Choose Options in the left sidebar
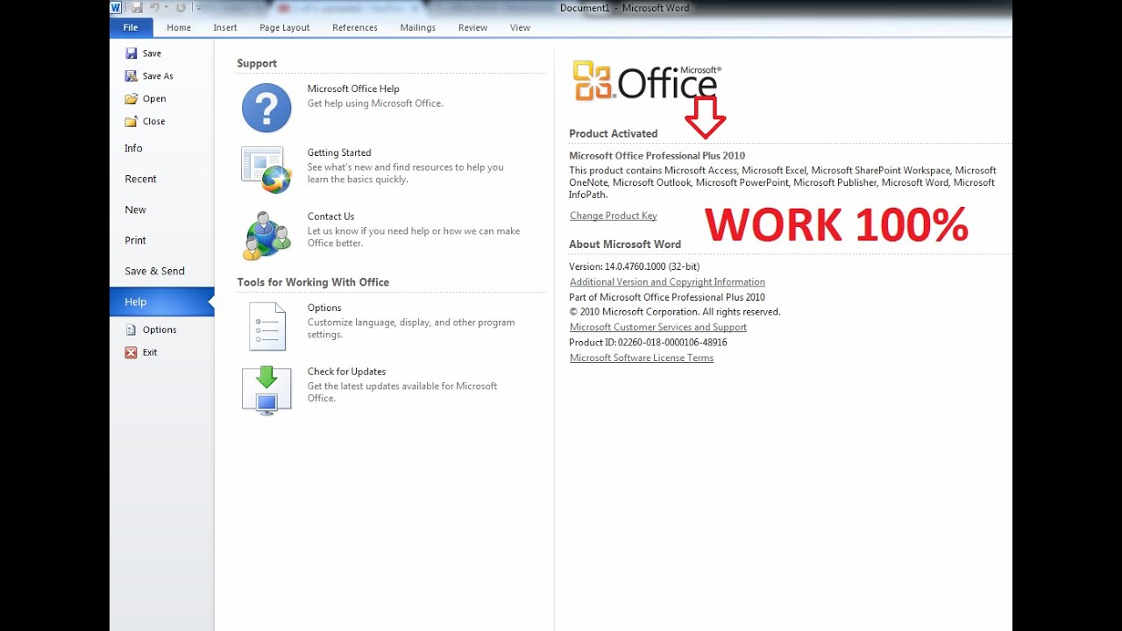 click(161, 330)
